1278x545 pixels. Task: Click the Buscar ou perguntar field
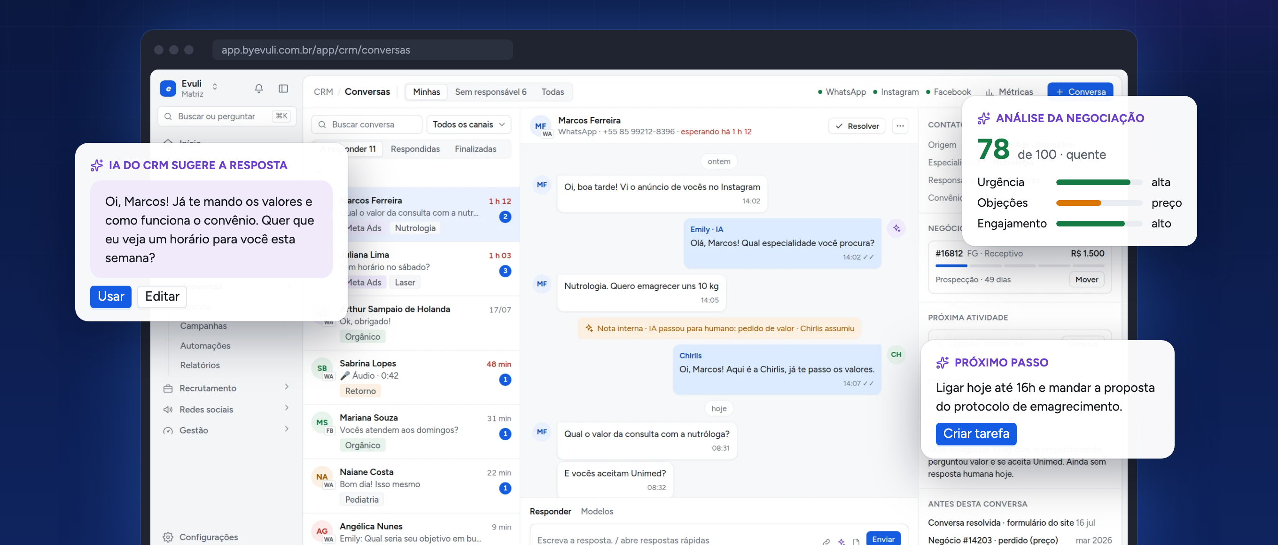coord(227,116)
